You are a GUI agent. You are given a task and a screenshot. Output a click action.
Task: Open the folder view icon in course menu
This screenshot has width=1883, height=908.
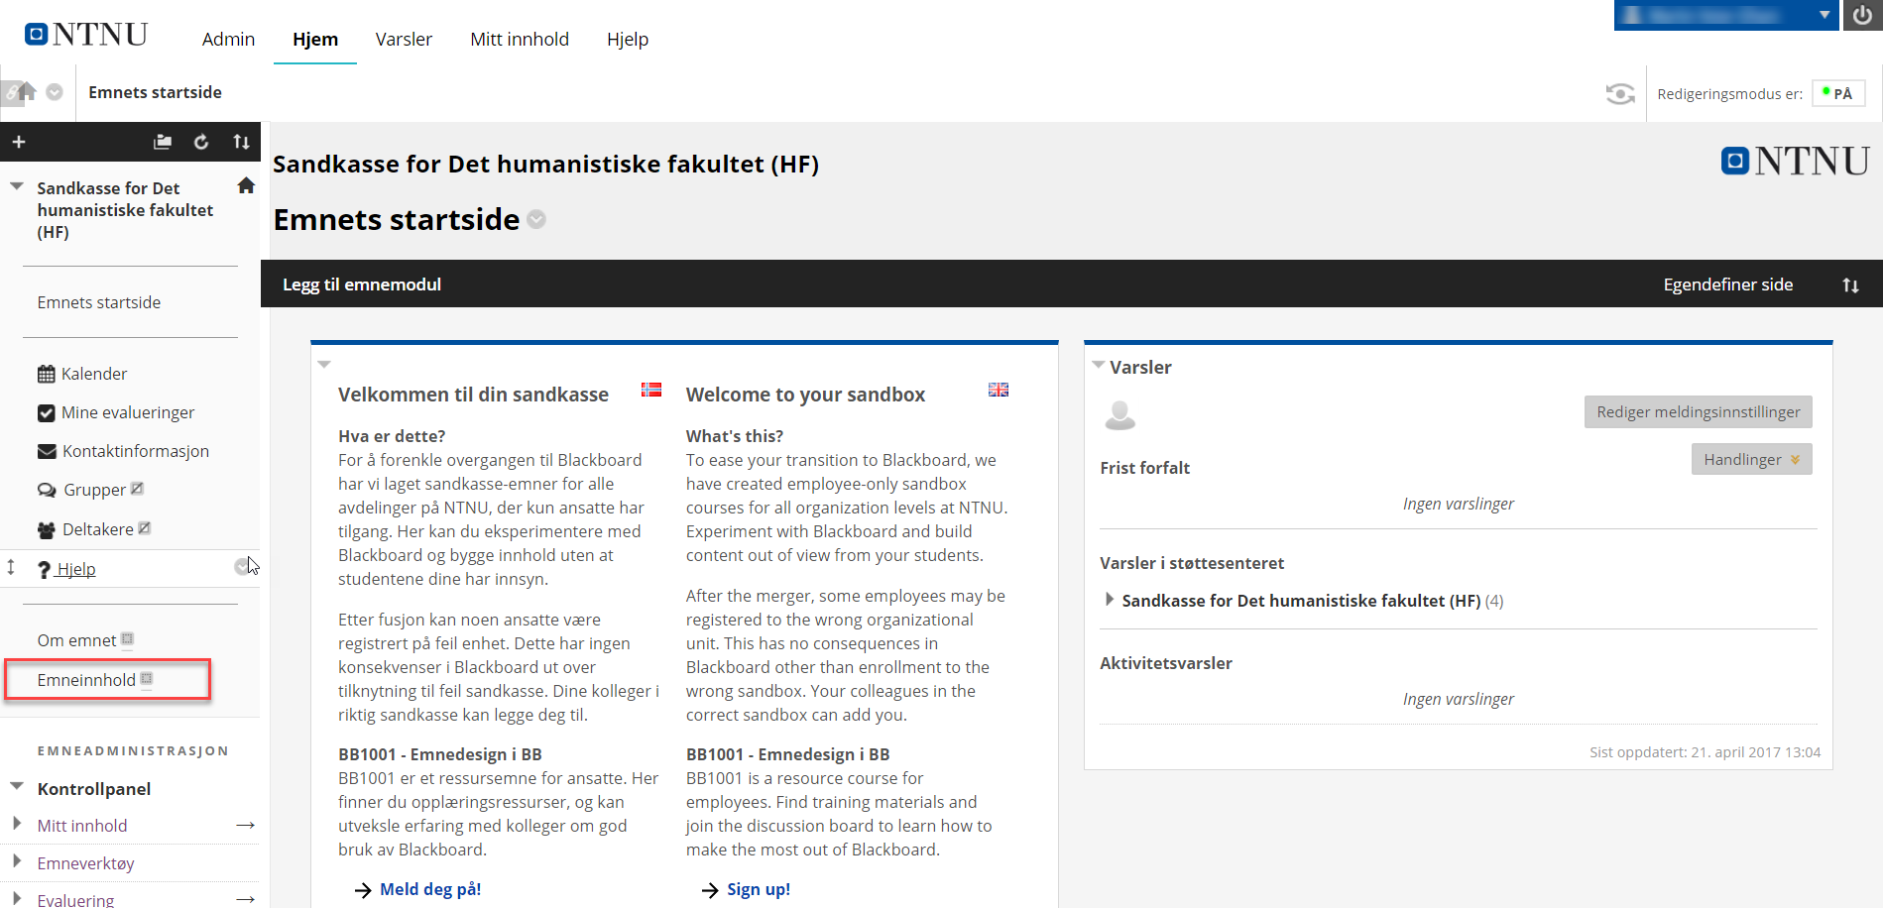coord(163,142)
